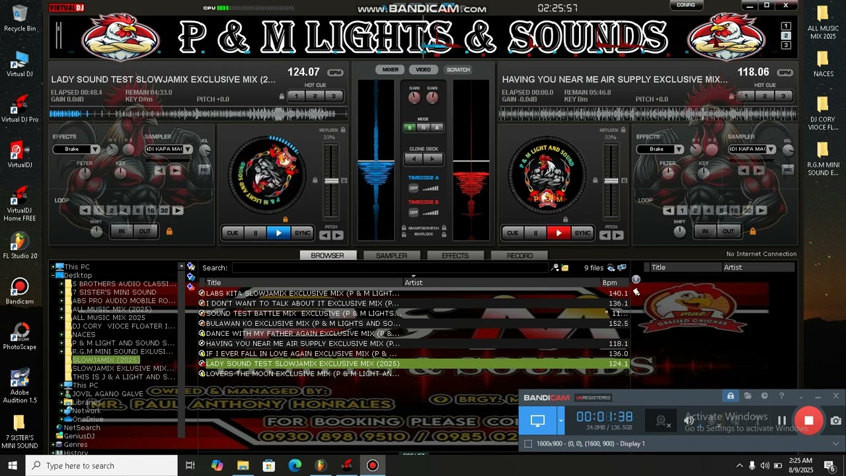
Task: Click the crossfader left channel level bar
Action: click(376, 160)
